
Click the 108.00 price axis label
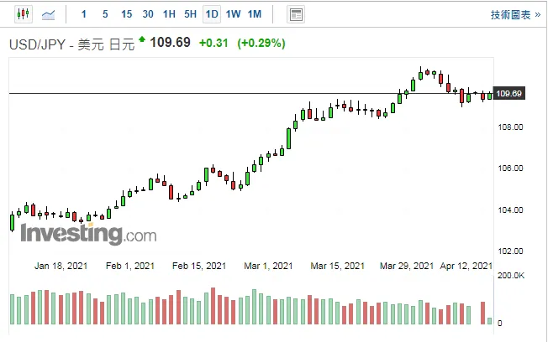[x=510, y=127]
